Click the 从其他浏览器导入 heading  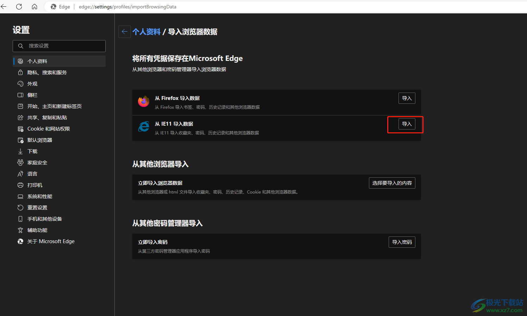click(x=161, y=164)
